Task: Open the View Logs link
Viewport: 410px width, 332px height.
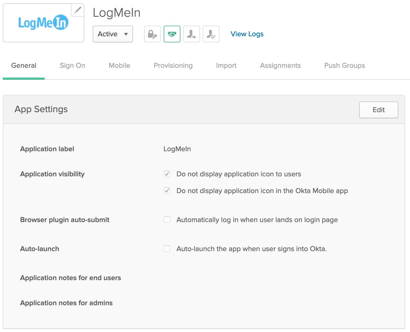Action: (247, 34)
